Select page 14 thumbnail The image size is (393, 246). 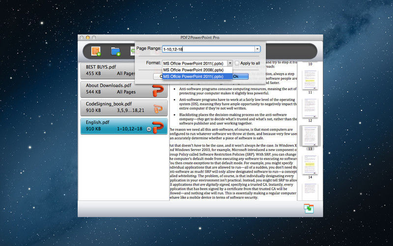310,165
